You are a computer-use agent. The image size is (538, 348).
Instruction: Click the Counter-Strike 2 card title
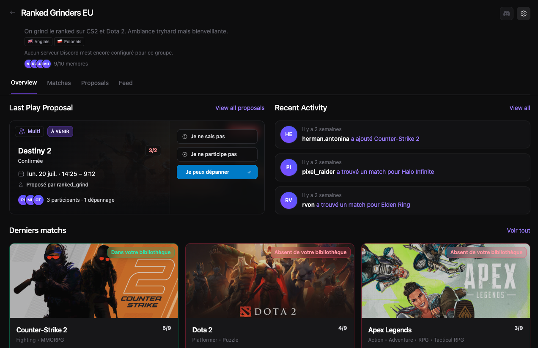click(x=41, y=330)
